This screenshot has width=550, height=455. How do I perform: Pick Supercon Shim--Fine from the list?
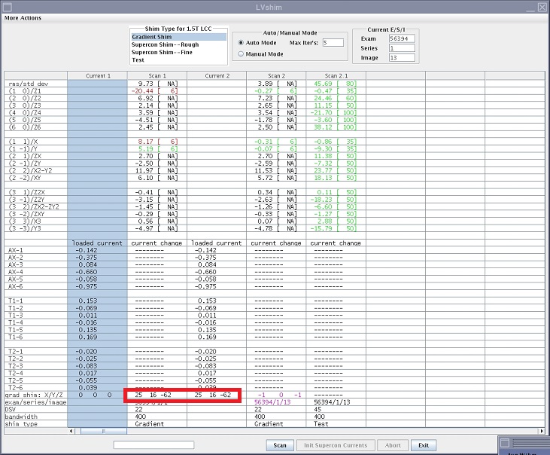tap(163, 52)
